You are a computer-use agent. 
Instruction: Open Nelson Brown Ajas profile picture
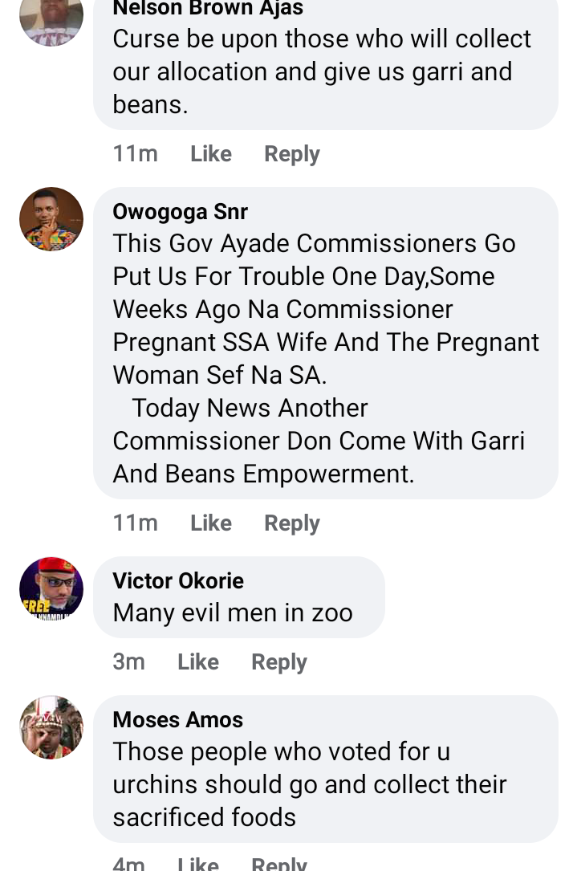tap(51, 18)
